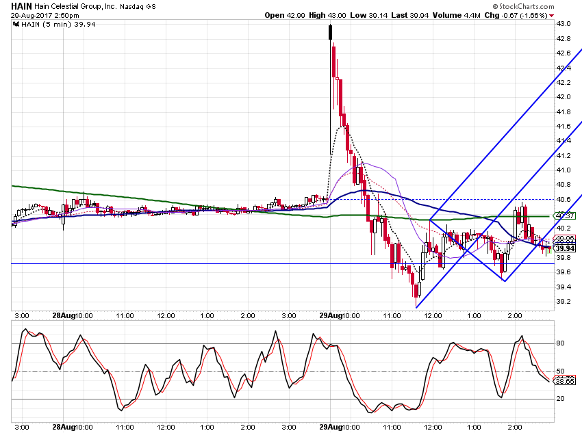This screenshot has height=433, width=582.
Task: Click the Nasdaq GS exchange label
Action: (138, 7)
